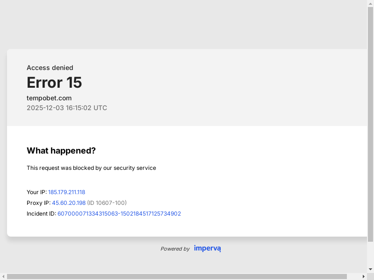The image size is (374, 280).
Task: Click the horizontal scrollbar left arrow
Action: (3, 276)
